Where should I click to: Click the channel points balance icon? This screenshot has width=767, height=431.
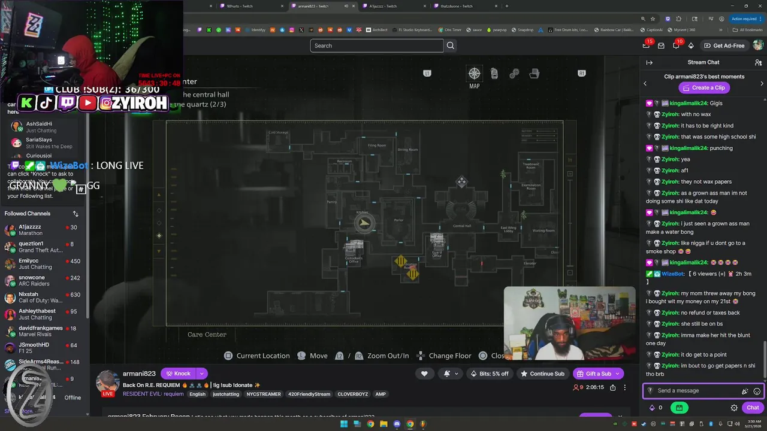[652, 408]
